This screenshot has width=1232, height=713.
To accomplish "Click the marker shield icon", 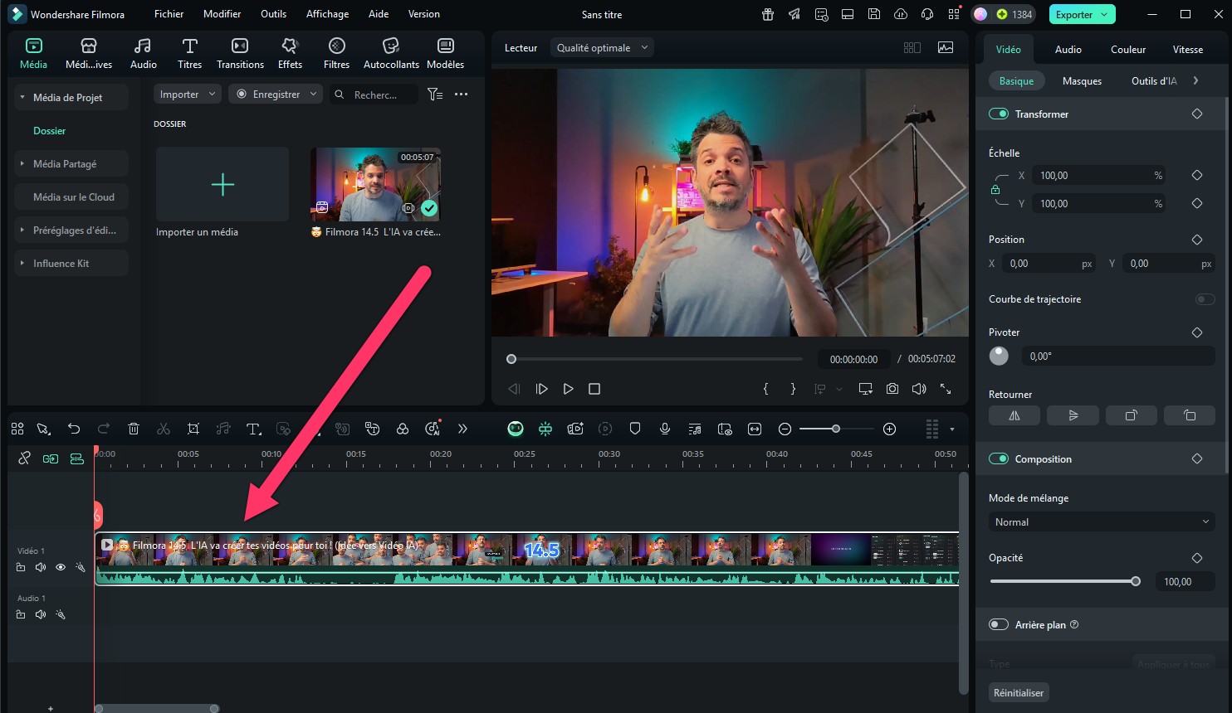I will click(x=635, y=429).
